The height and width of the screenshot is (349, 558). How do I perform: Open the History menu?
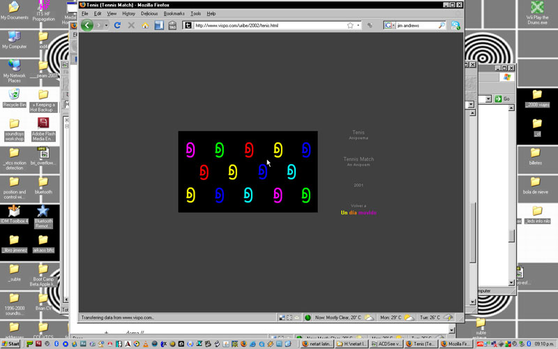[x=128, y=13]
